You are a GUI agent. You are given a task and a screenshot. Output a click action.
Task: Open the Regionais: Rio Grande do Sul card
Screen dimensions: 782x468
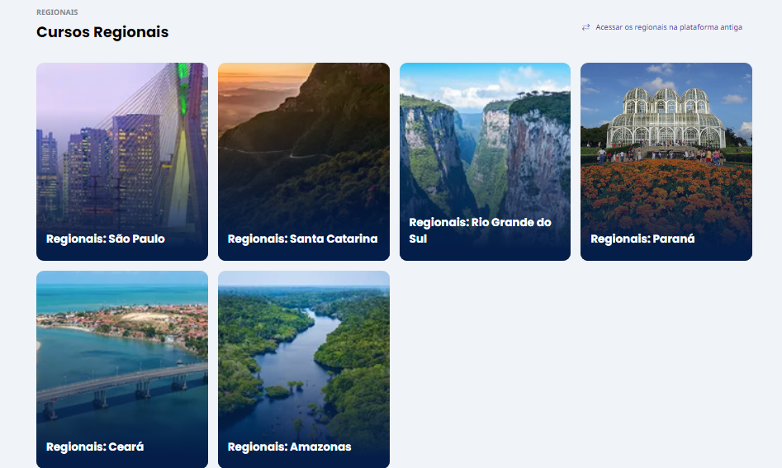click(485, 162)
